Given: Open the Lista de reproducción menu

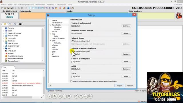Looking at the screenshot, I should tap(26, 5).
